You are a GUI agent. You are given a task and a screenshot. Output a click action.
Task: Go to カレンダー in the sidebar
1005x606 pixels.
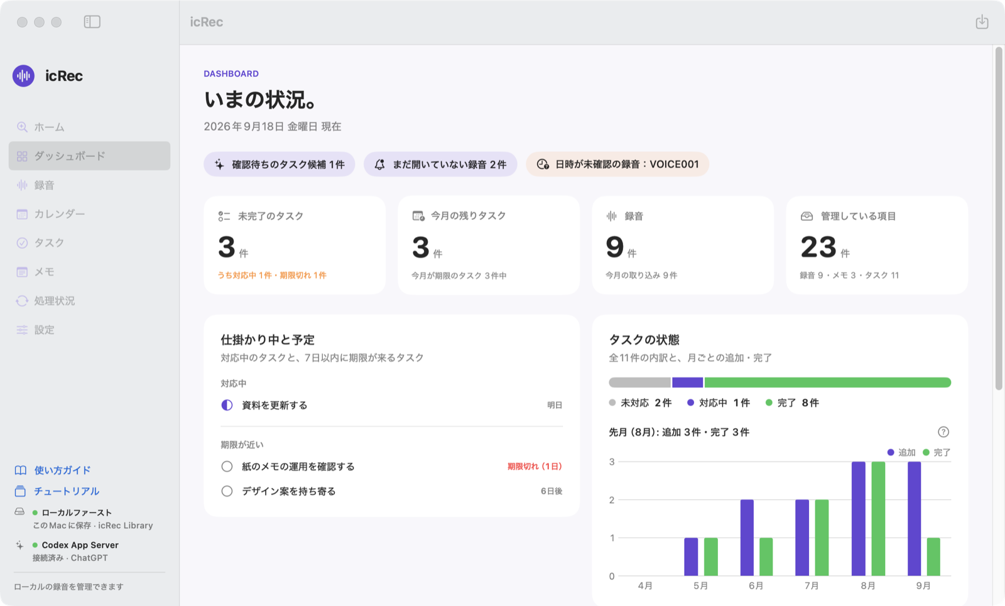89,214
